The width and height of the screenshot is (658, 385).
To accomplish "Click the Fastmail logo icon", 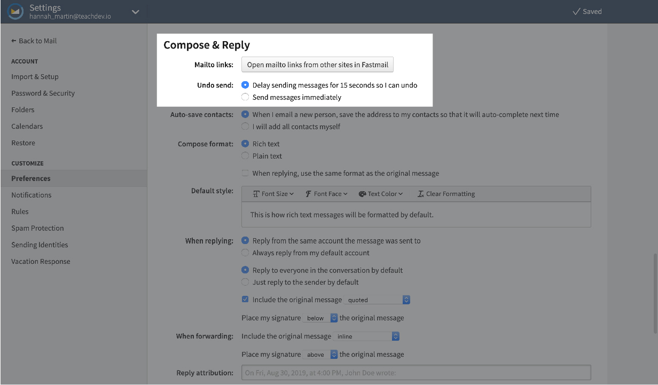I will click(15, 11).
